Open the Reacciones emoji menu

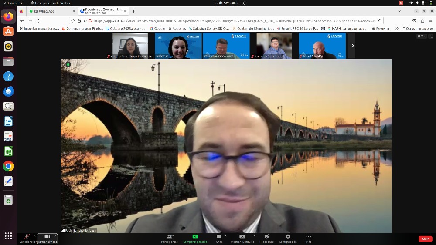[x=266, y=237]
